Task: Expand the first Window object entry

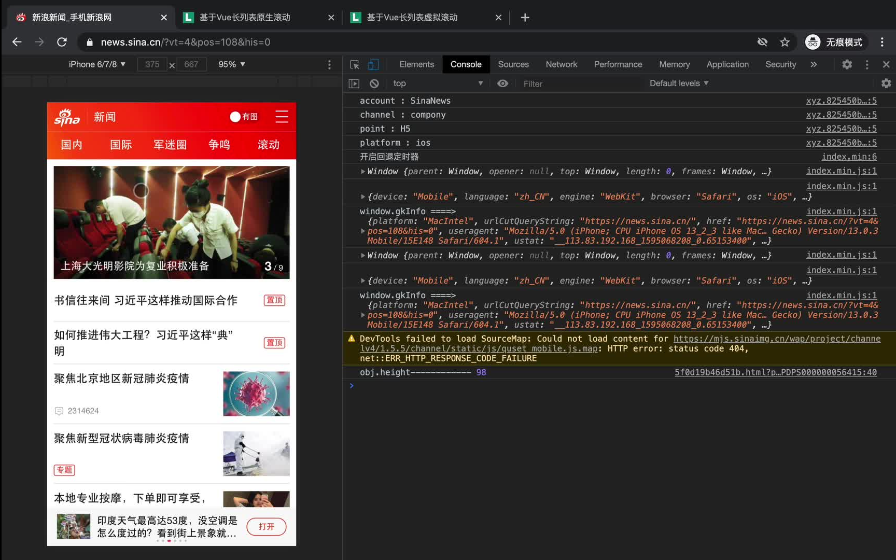Action: (x=363, y=172)
